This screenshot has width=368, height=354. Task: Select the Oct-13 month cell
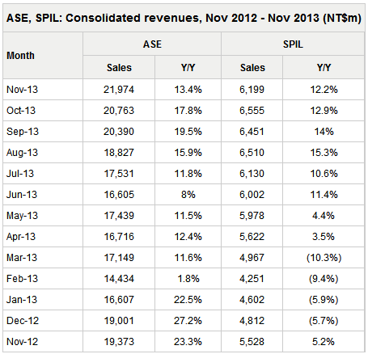[21, 110]
